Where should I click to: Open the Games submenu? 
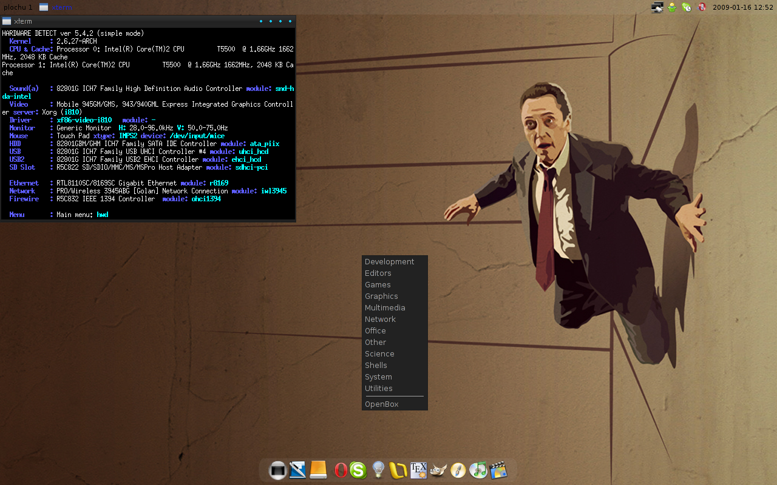(395, 285)
